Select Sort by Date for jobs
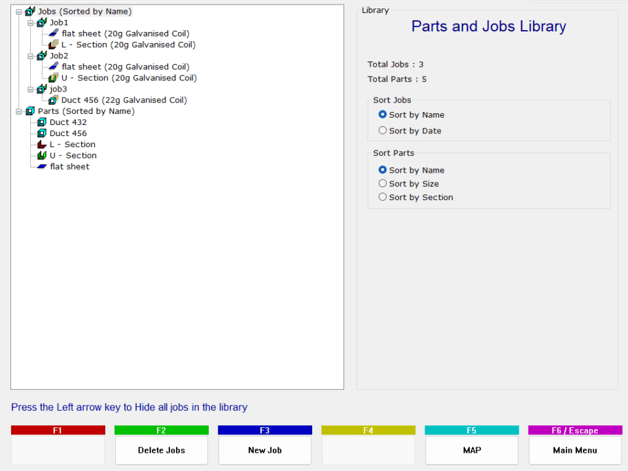Screen dimensions: 628x471 coord(382,130)
